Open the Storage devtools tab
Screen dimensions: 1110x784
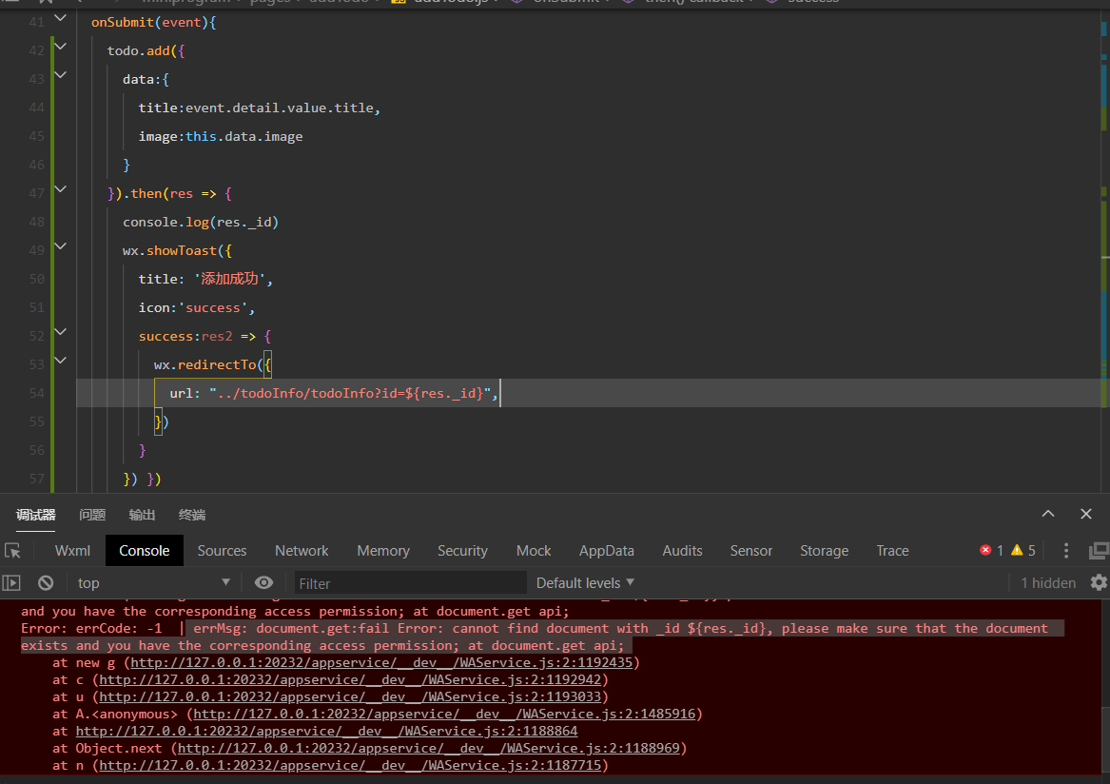click(824, 550)
